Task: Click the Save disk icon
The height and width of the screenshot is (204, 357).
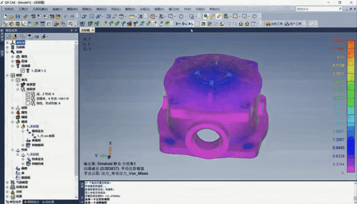Action: point(18,16)
